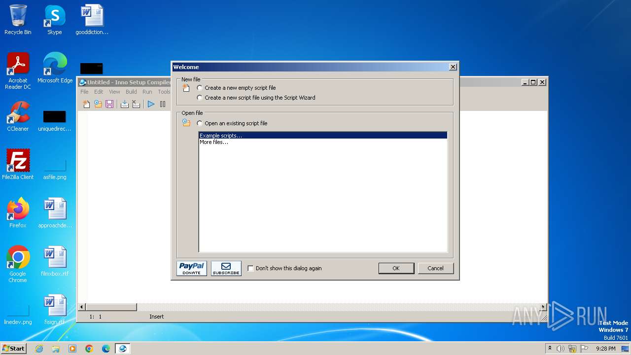Open the CCleaner desktop icon
Screen dimensions: 631x355
(x=18, y=116)
